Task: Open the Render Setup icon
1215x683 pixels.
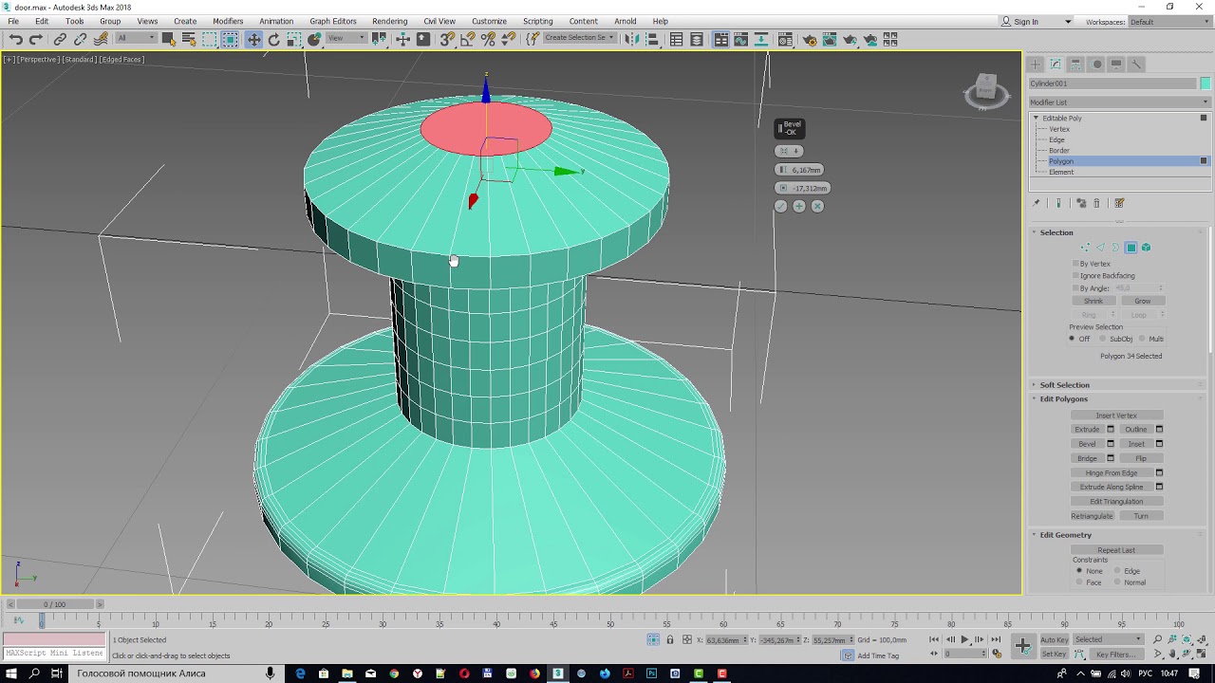Action: click(810, 39)
